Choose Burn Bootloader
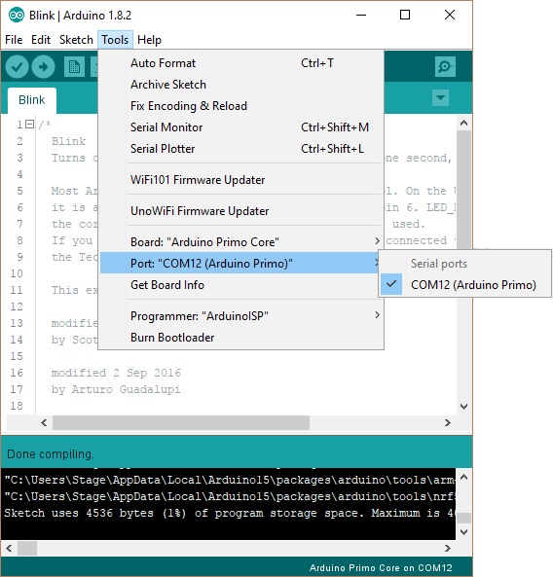 [x=241, y=338]
